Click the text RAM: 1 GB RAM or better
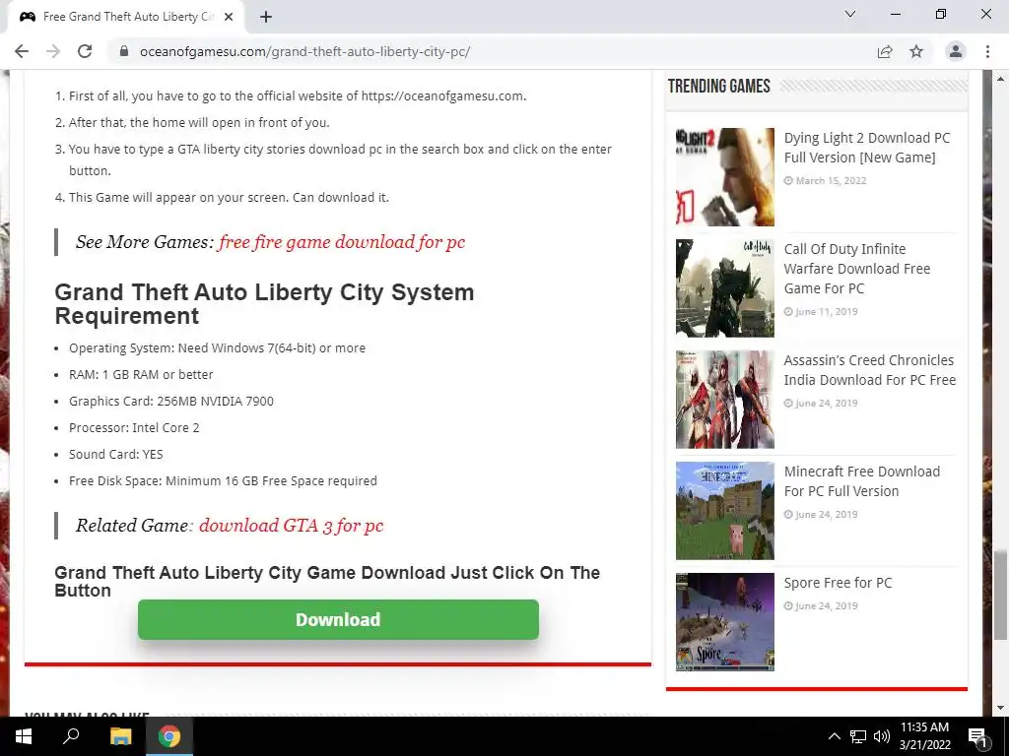The height and width of the screenshot is (756, 1009). 141,374
